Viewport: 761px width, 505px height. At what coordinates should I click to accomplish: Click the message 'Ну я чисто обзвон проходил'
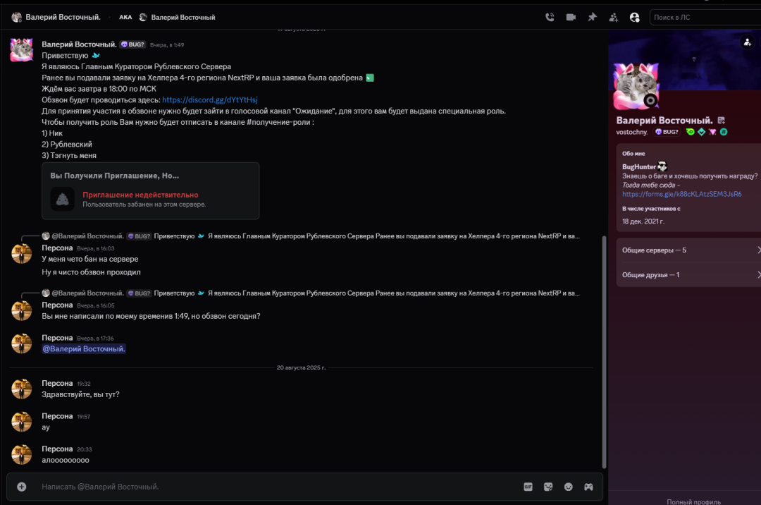tap(91, 272)
